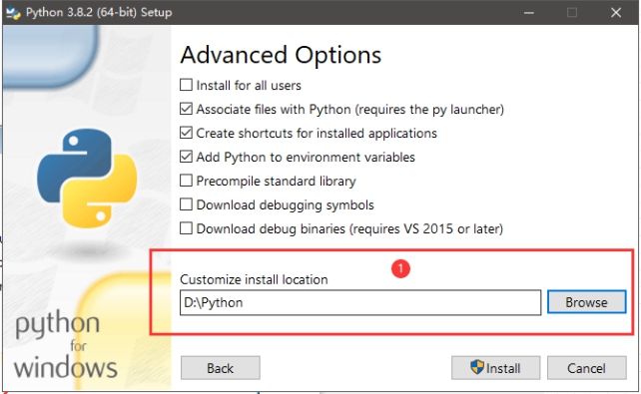Image resolution: width=641 pixels, height=394 pixels.
Task: Disable Add Python to environment variables
Action: (x=186, y=157)
